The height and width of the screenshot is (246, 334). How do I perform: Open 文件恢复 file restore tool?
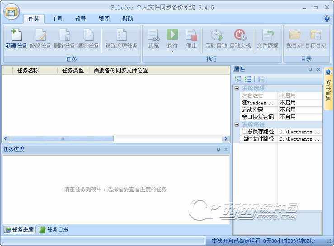click(x=268, y=38)
